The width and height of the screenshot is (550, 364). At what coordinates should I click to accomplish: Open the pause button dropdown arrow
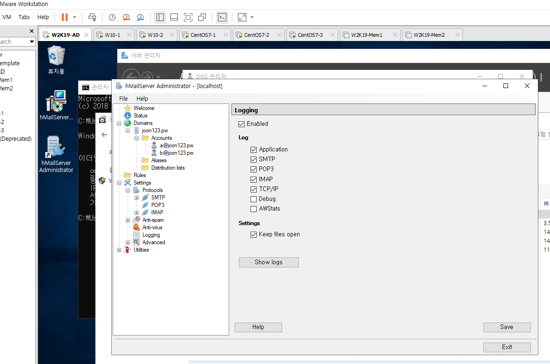(x=75, y=17)
